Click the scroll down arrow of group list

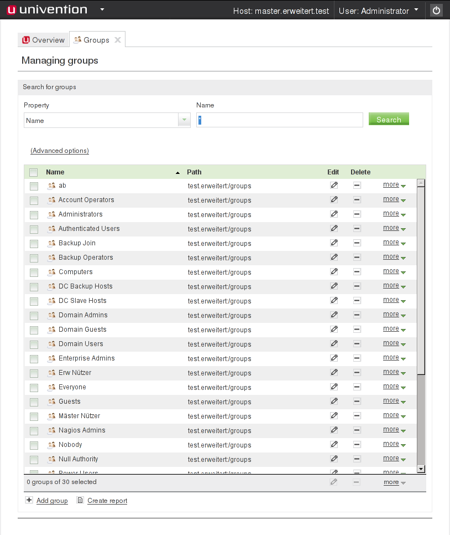pyautogui.click(x=421, y=469)
